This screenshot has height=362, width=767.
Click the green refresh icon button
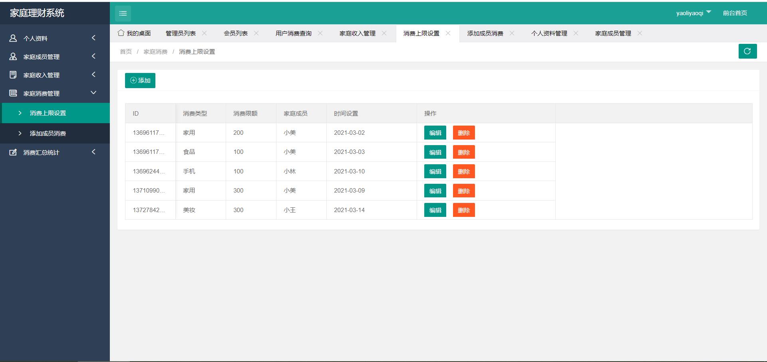pyautogui.click(x=747, y=51)
